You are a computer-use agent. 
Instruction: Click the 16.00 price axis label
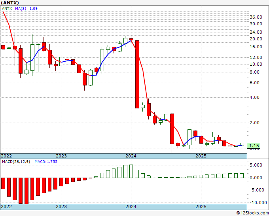tap(256, 47)
